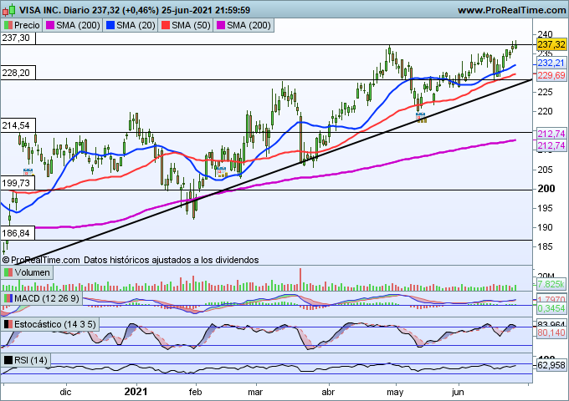Open the MACD (12 26 9) label text
Image resolution: width=569 pixels, height=401 pixels.
(x=47, y=298)
